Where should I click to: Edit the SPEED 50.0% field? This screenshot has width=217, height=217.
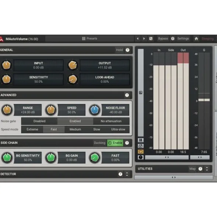coord(72,110)
